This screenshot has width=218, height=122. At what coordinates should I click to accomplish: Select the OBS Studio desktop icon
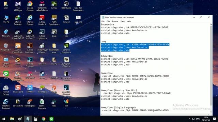point(66,5)
